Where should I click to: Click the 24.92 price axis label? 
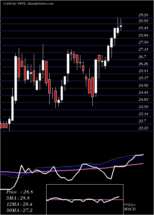click(144, 85)
